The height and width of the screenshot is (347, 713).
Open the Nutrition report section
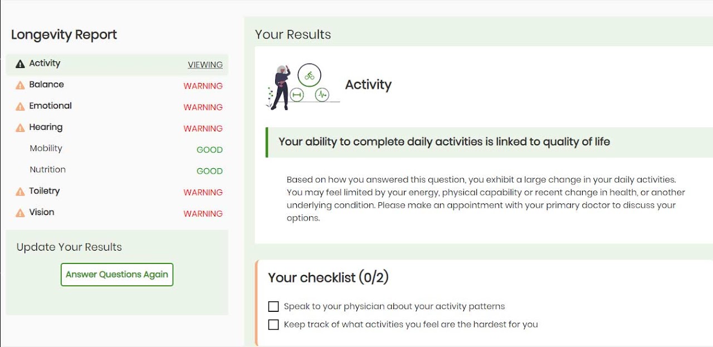point(47,169)
